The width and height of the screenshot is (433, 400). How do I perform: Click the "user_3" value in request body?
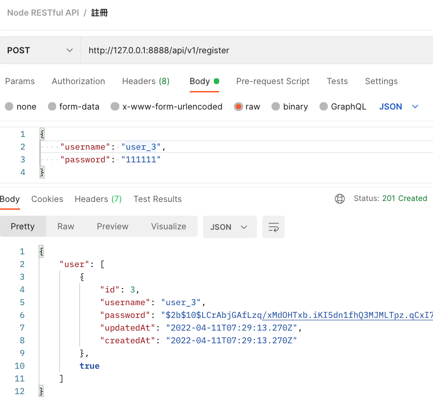(141, 147)
